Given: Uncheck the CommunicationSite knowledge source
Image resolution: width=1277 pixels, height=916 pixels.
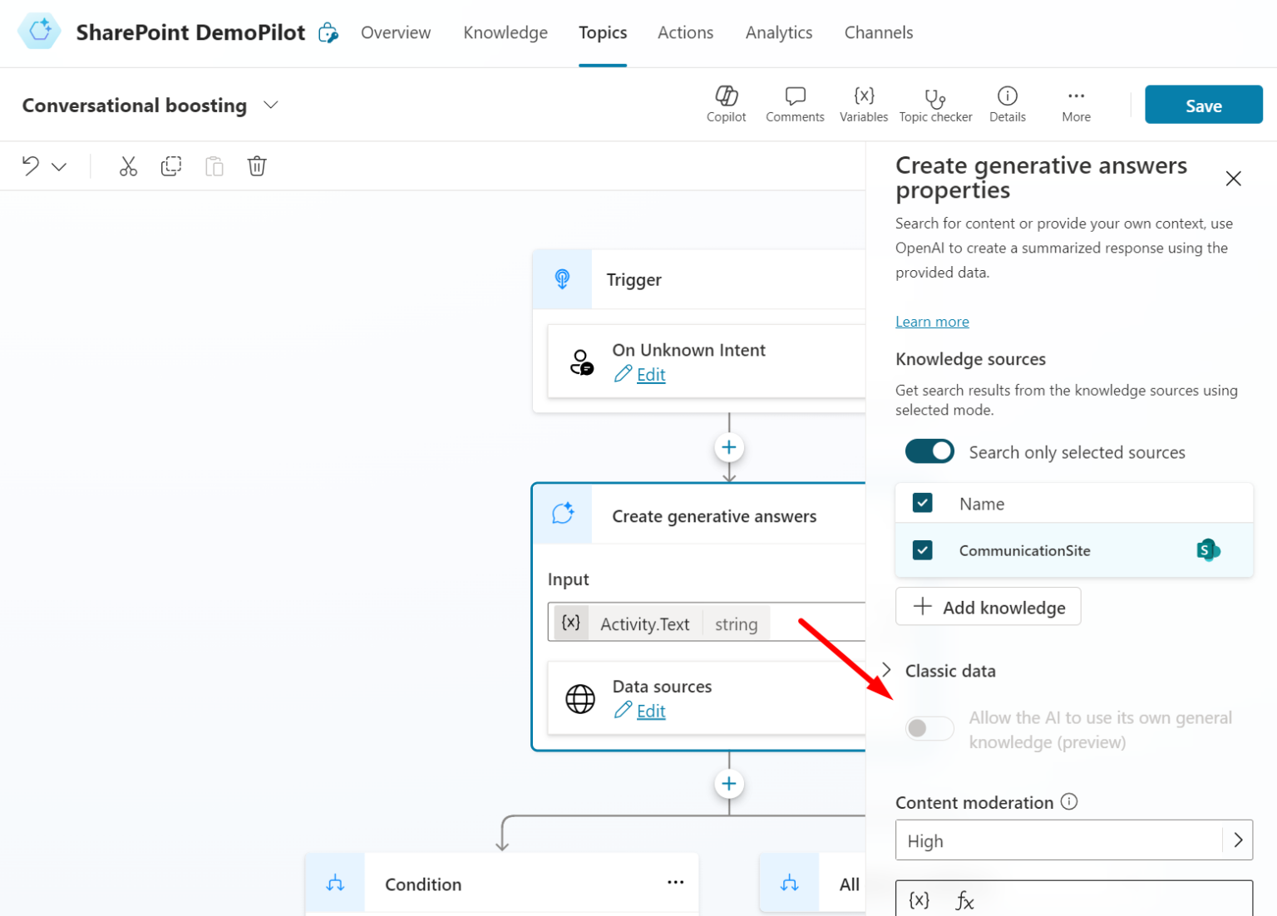Looking at the screenshot, I should pos(922,549).
